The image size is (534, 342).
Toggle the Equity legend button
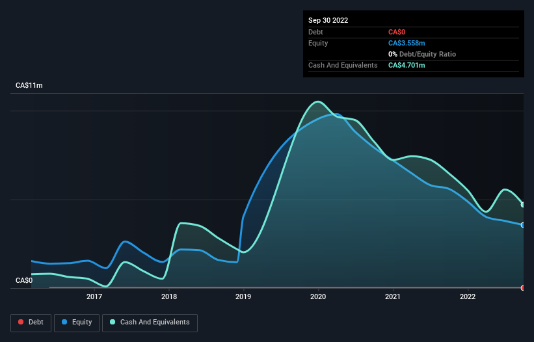pos(77,322)
